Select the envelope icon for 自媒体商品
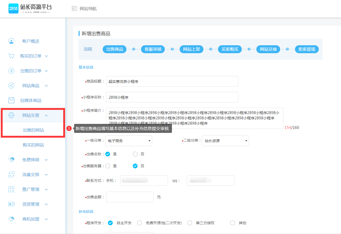This screenshot has height=234, width=341. [x=11, y=100]
